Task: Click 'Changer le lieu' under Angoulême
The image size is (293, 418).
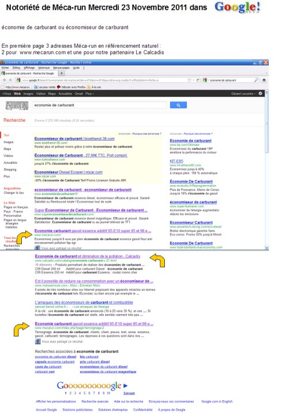Action: pos(14,192)
